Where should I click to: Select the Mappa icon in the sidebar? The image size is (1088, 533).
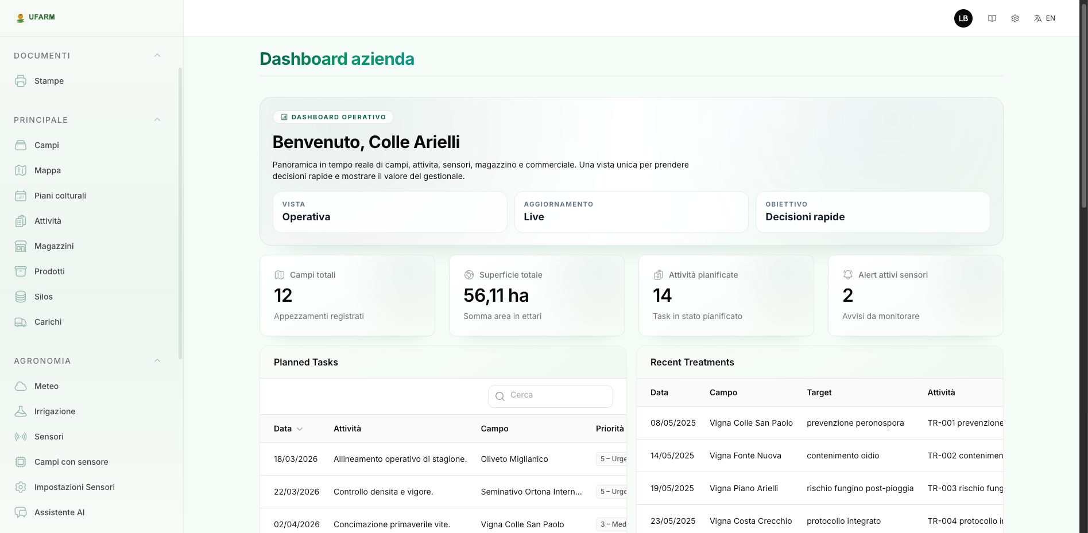[x=21, y=170]
